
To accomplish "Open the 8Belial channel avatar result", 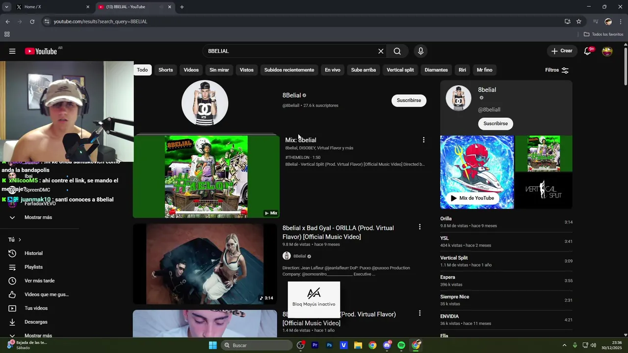I will 205,103.
